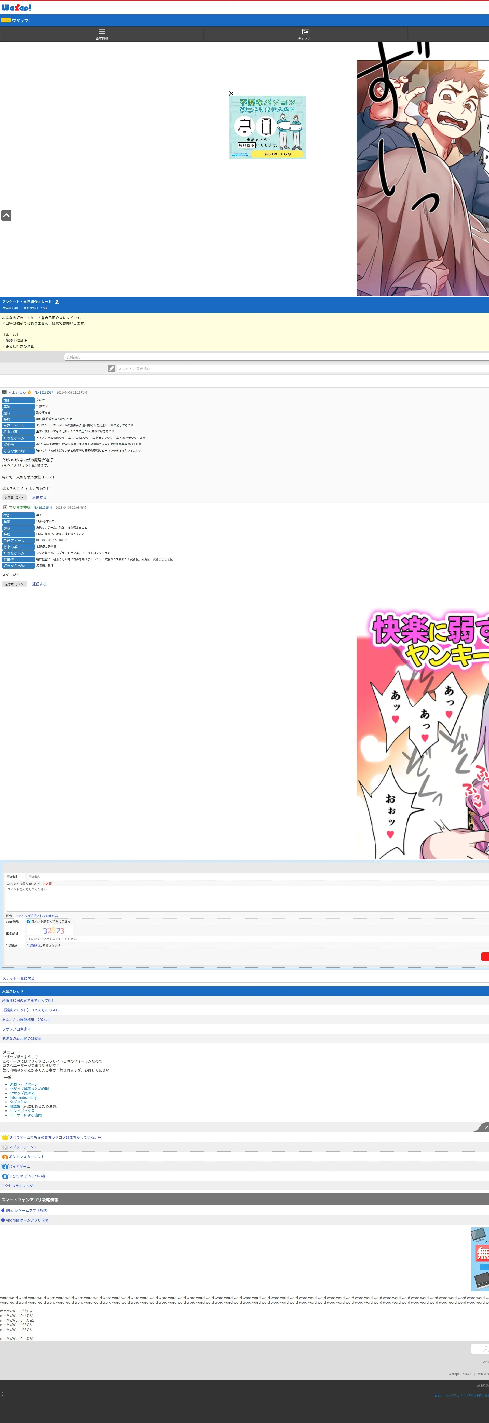Click the 投稿者名 input field
Image resolution: width=489 pixels, height=1423 pixels.
[257, 877]
